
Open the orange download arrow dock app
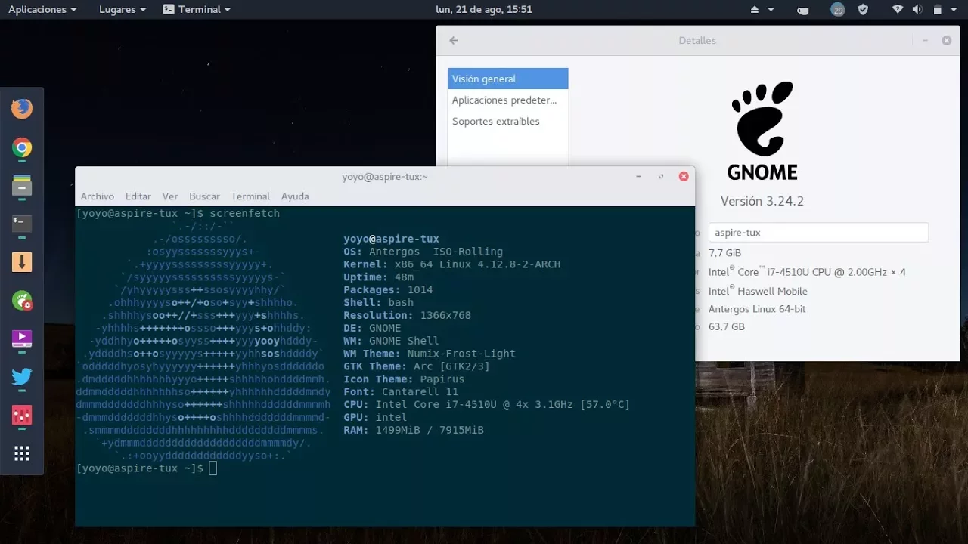coord(22,262)
